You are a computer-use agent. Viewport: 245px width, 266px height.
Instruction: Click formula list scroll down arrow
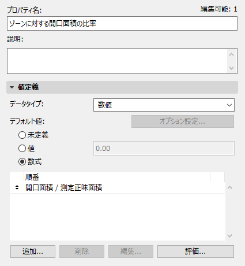230,236
